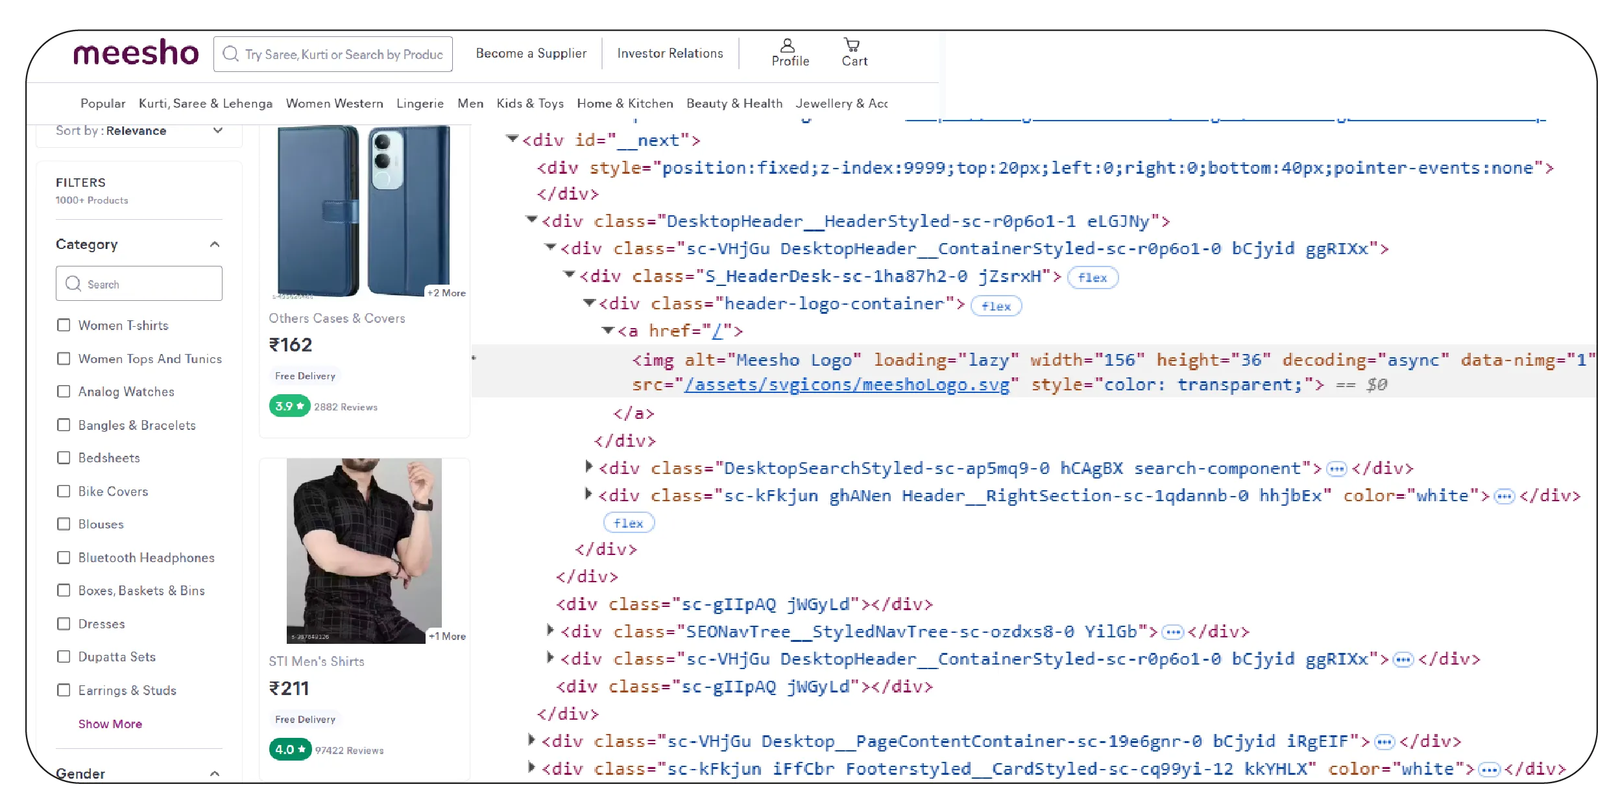Check the Women T-shirts filter
1620x804 pixels.
(64, 325)
